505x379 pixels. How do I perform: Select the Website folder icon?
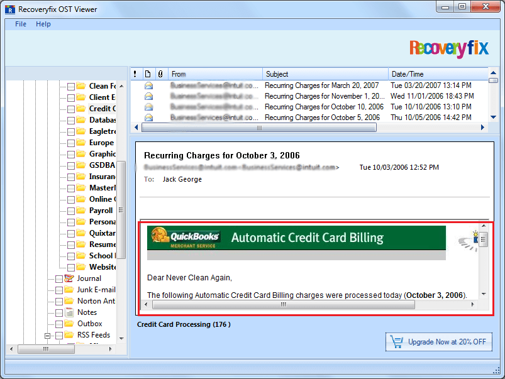point(81,266)
